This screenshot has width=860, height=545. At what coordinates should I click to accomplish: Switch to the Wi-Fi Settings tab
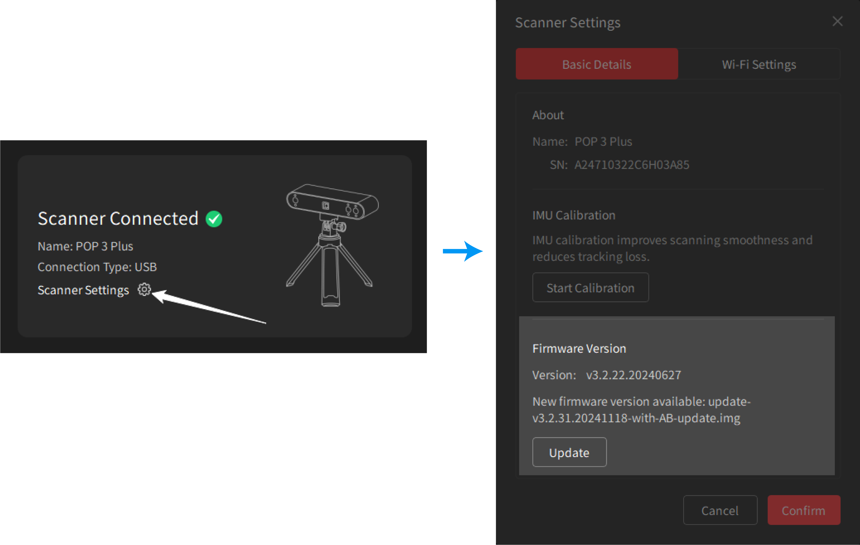(x=758, y=64)
